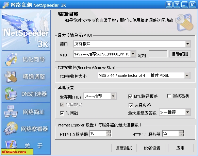Screen dimensions: 198x156
Task: Enable the 黑洞检测 checkbox
Action: click(169, 96)
